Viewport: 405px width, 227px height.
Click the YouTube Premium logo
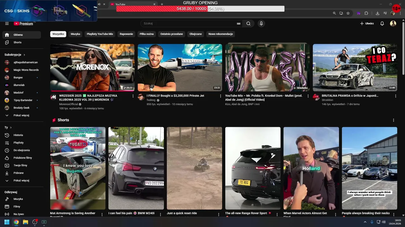(23, 24)
